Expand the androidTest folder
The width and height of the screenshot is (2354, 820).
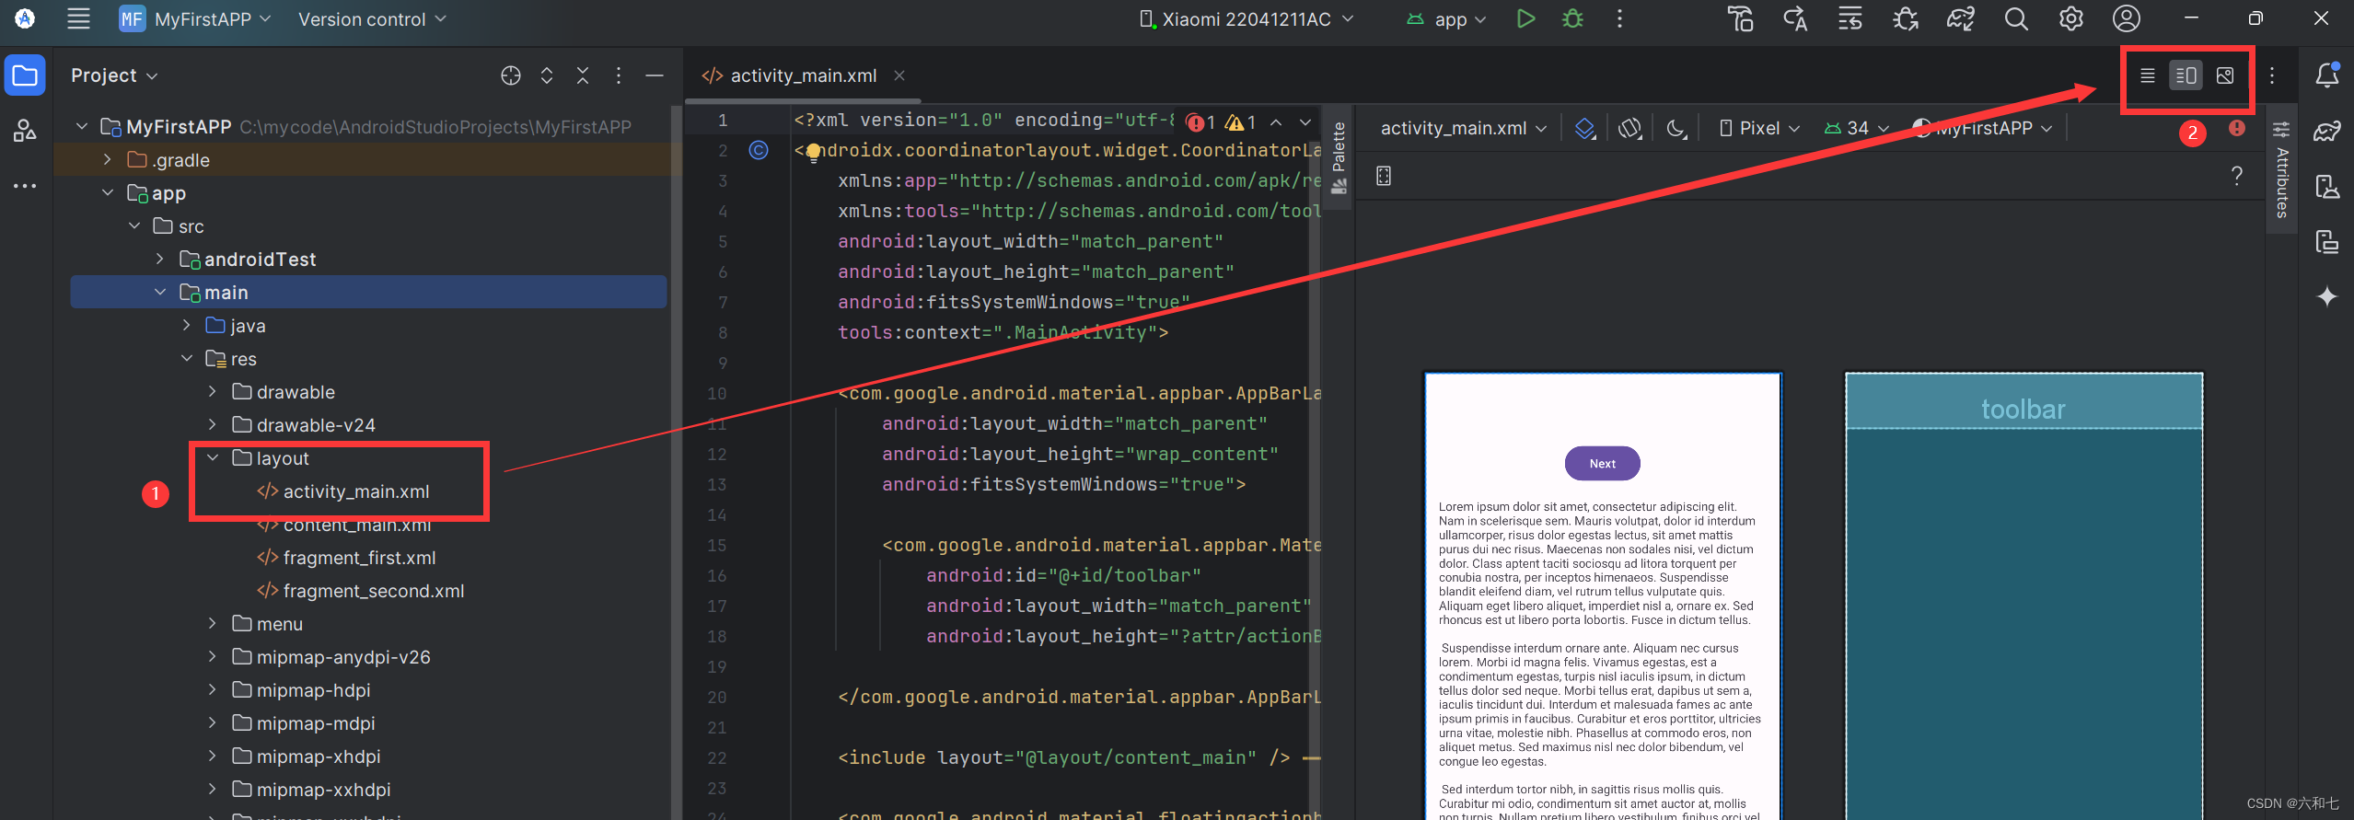[x=160, y=259]
